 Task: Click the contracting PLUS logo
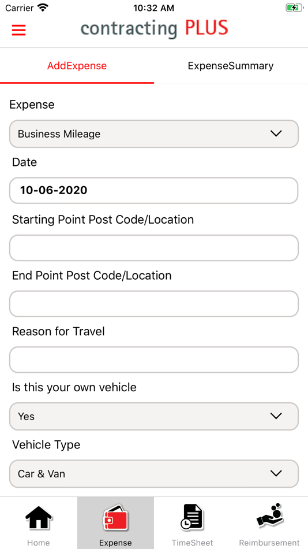pos(154,29)
